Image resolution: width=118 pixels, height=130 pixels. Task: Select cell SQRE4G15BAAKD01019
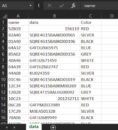pyautogui.click(x=54, y=80)
